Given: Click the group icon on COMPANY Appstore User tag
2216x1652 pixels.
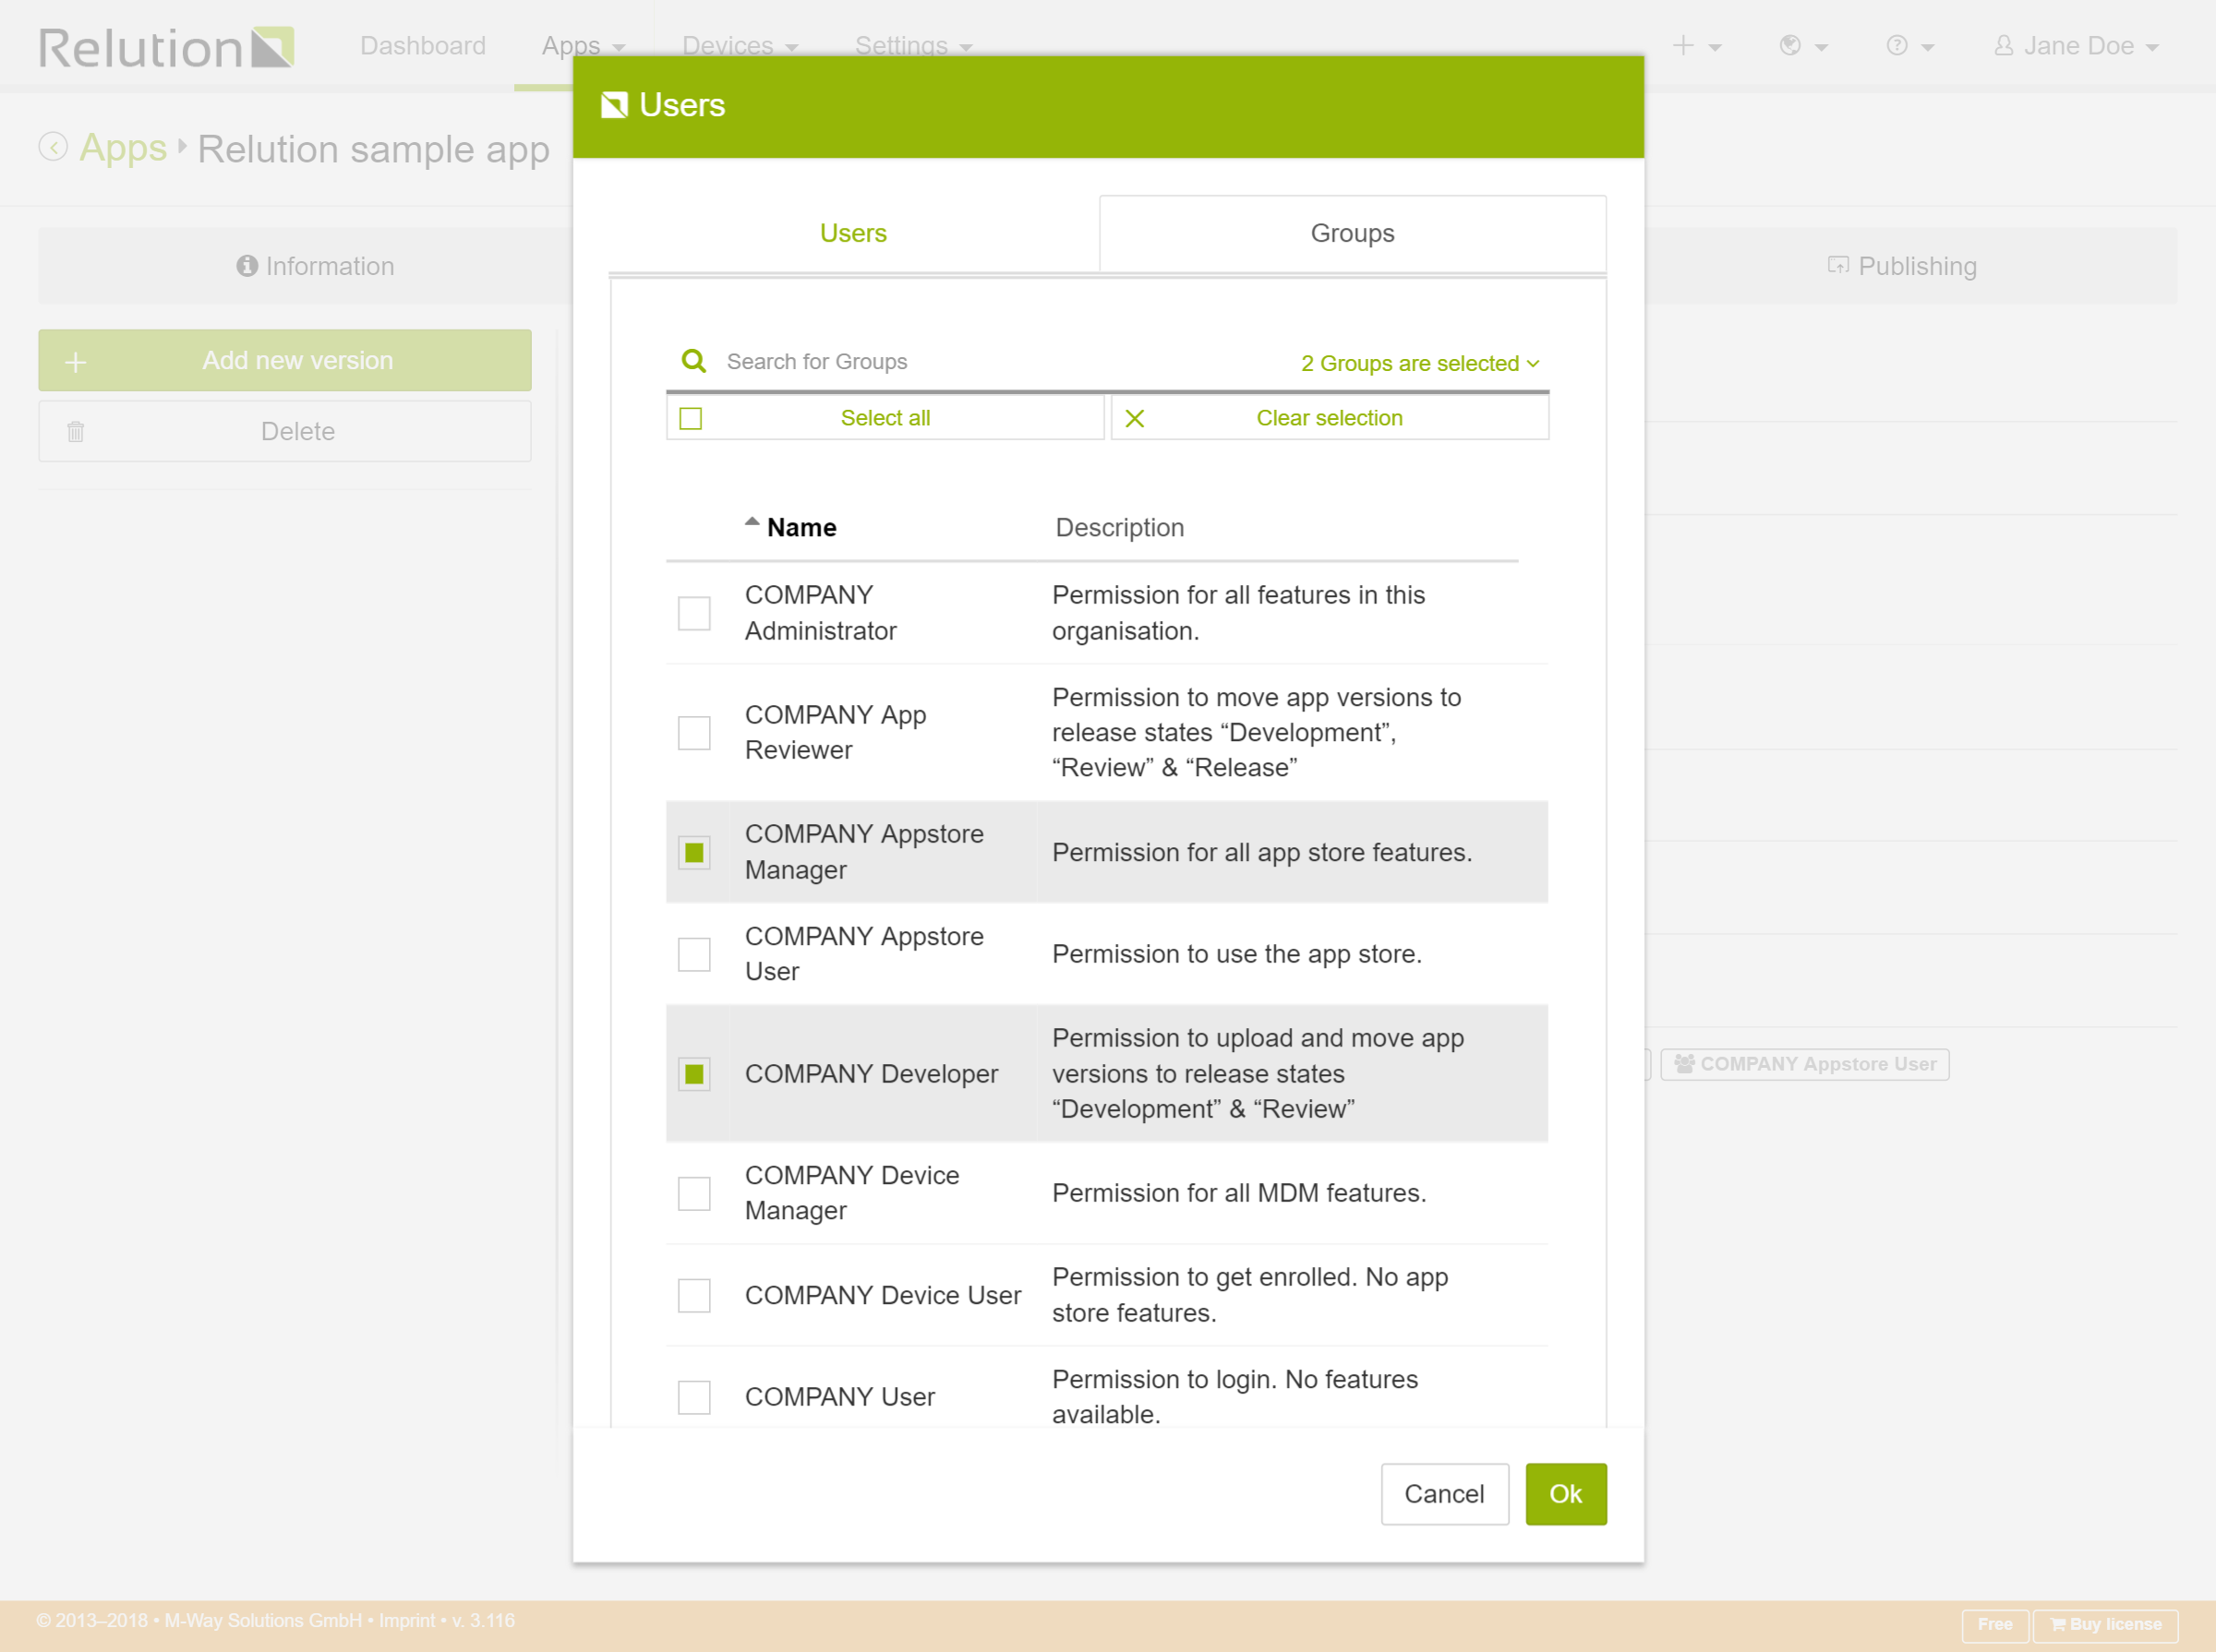Looking at the screenshot, I should click(x=1685, y=1064).
